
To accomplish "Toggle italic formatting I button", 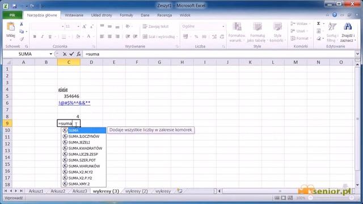I will [x=42, y=36].
